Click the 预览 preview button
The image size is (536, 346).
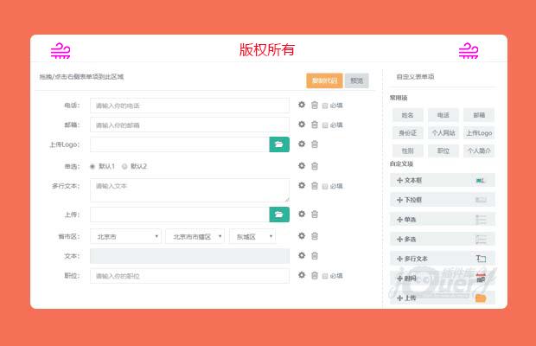(356, 80)
